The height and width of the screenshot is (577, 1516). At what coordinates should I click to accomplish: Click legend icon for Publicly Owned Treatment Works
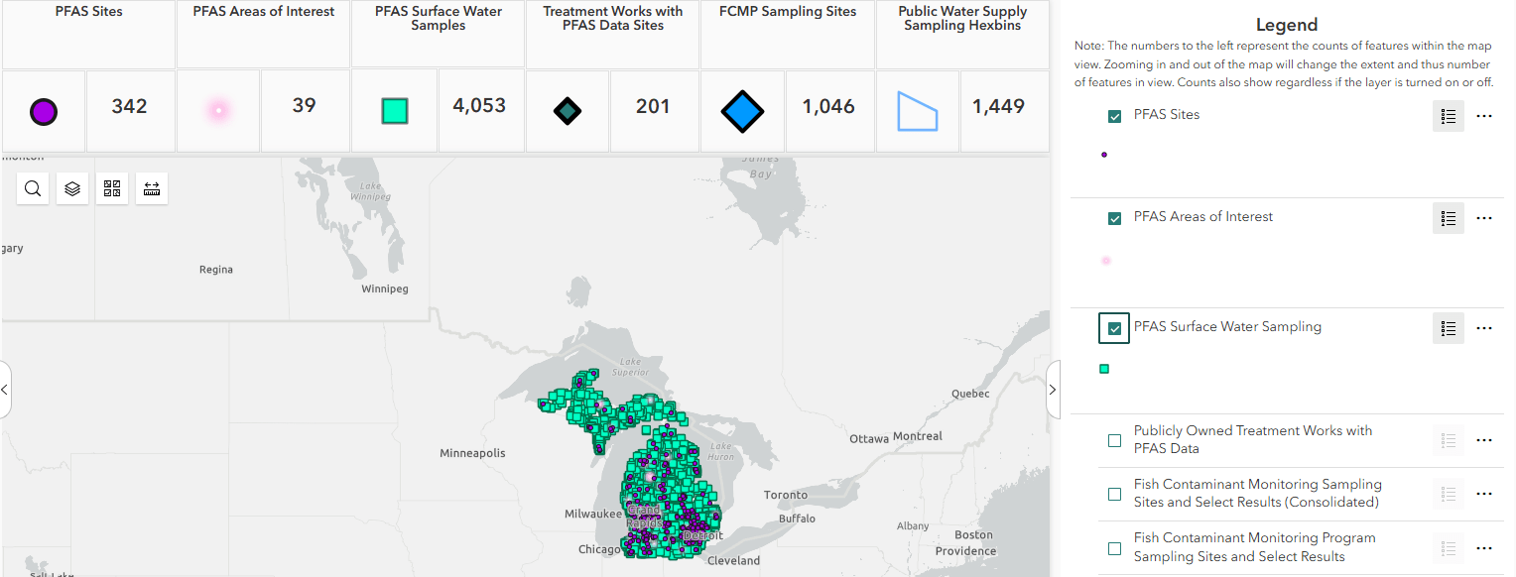coord(1449,440)
